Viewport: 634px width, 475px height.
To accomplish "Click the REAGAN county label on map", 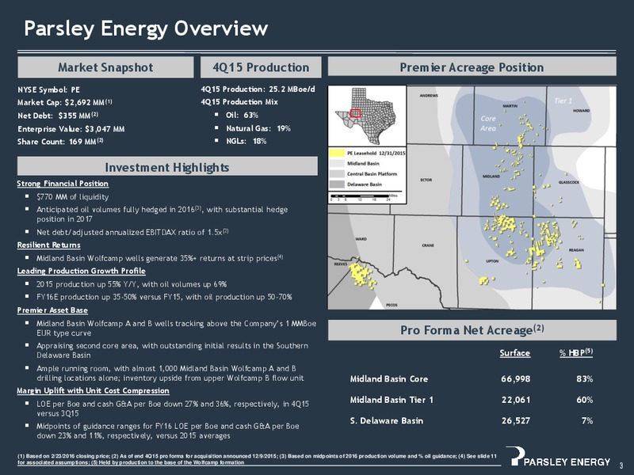I will (x=576, y=250).
